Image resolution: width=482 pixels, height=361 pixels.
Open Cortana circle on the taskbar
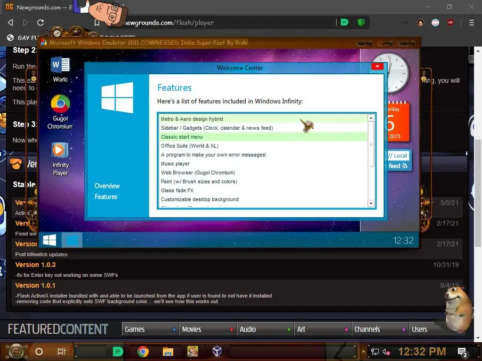[39, 352]
